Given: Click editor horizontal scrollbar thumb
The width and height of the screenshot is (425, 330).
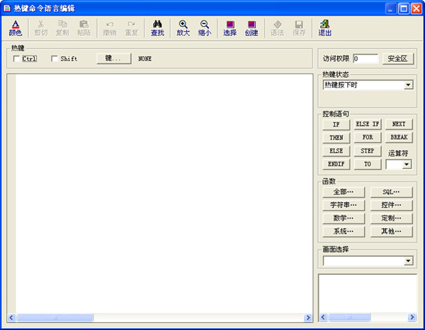Looking at the screenshot, I should click(x=55, y=317).
